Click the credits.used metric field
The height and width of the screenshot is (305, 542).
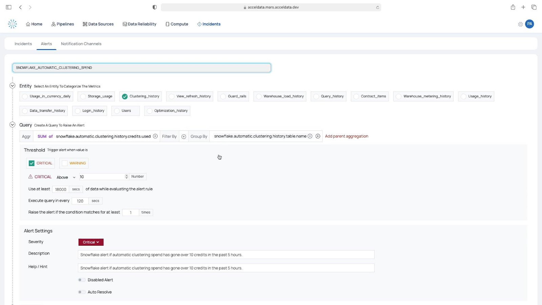pyautogui.click(x=103, y=137)
